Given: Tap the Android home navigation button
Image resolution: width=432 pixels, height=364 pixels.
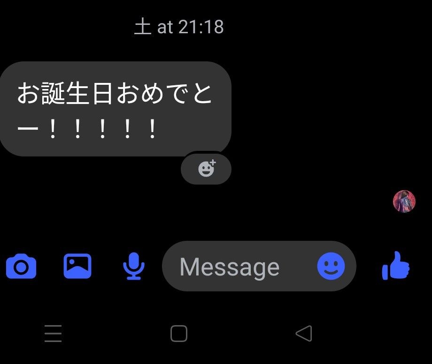Looking at the screenshot, I should [179, 334].
